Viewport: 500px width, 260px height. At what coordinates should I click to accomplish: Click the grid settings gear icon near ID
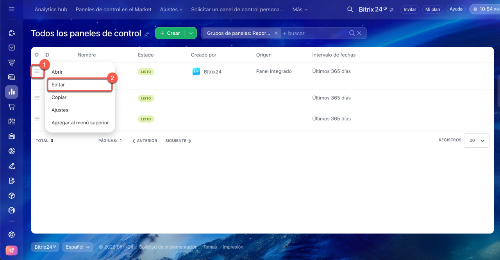37,55
